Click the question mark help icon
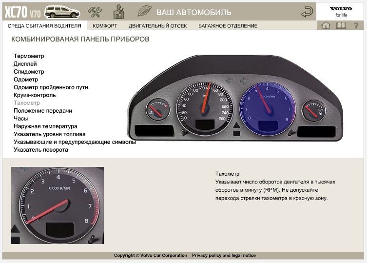This screenshot has height=263, width=367. click(x=356, y=25)
